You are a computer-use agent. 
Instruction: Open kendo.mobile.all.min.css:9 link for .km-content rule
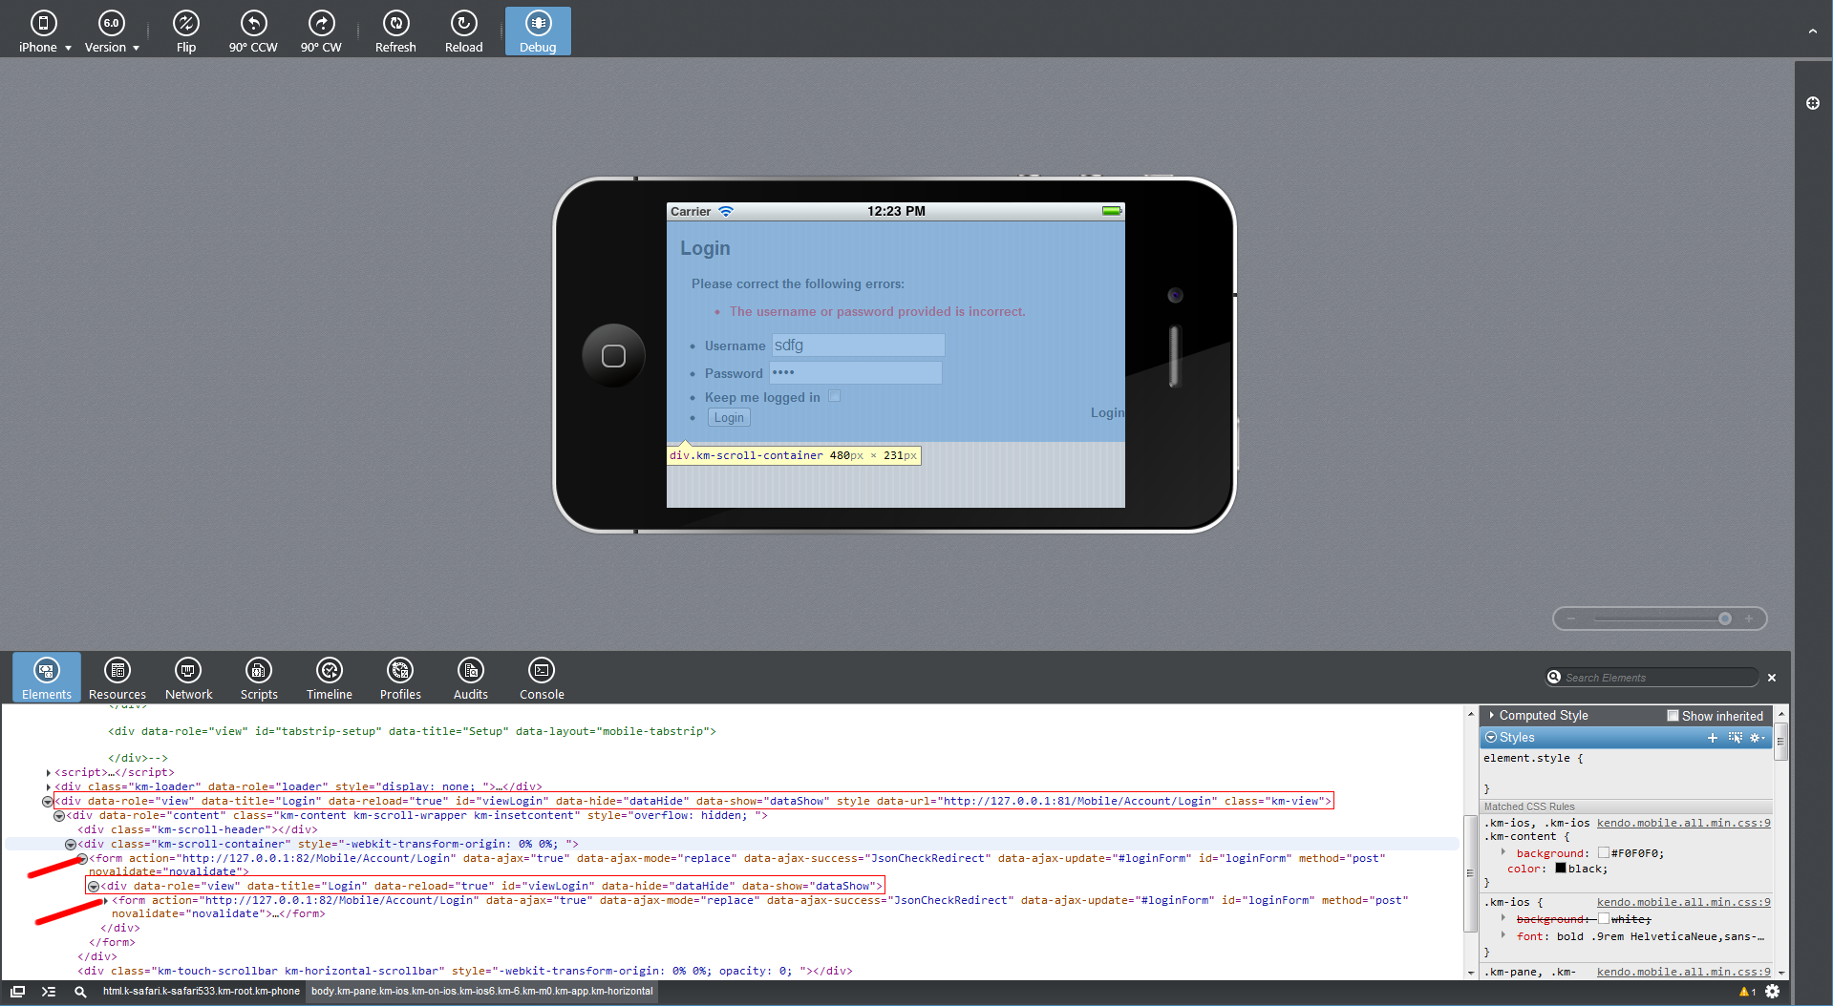tap(1683, 823)
